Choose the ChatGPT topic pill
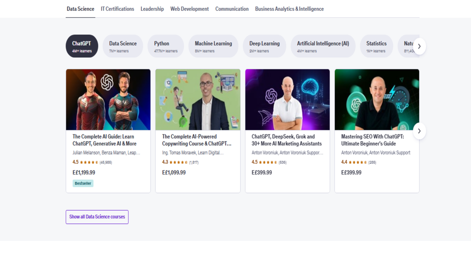This screenshot has width=471, height=261. 82,46
